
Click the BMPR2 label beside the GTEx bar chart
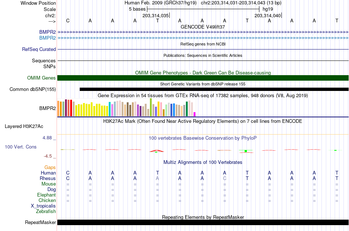tap(47, 109)
